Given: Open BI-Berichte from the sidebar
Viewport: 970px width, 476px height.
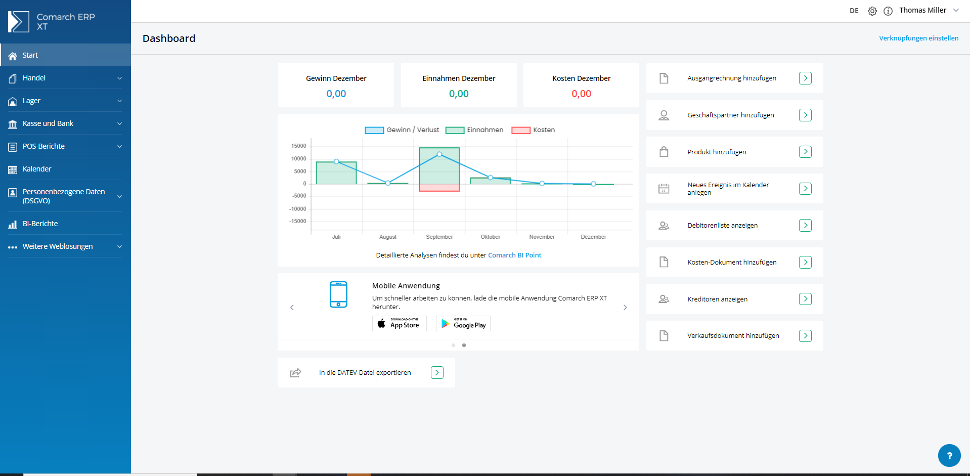Looking at the screenshot, I should (66, 224).
